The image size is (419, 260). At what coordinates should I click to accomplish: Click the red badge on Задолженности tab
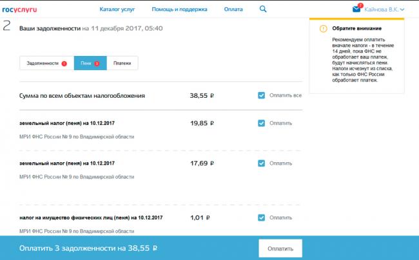64,64
